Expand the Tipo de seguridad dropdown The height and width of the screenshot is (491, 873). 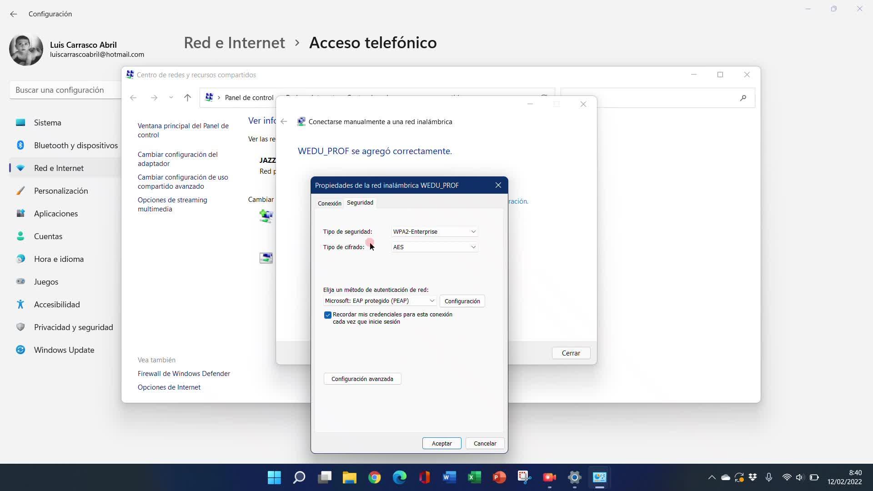point(434,231)
